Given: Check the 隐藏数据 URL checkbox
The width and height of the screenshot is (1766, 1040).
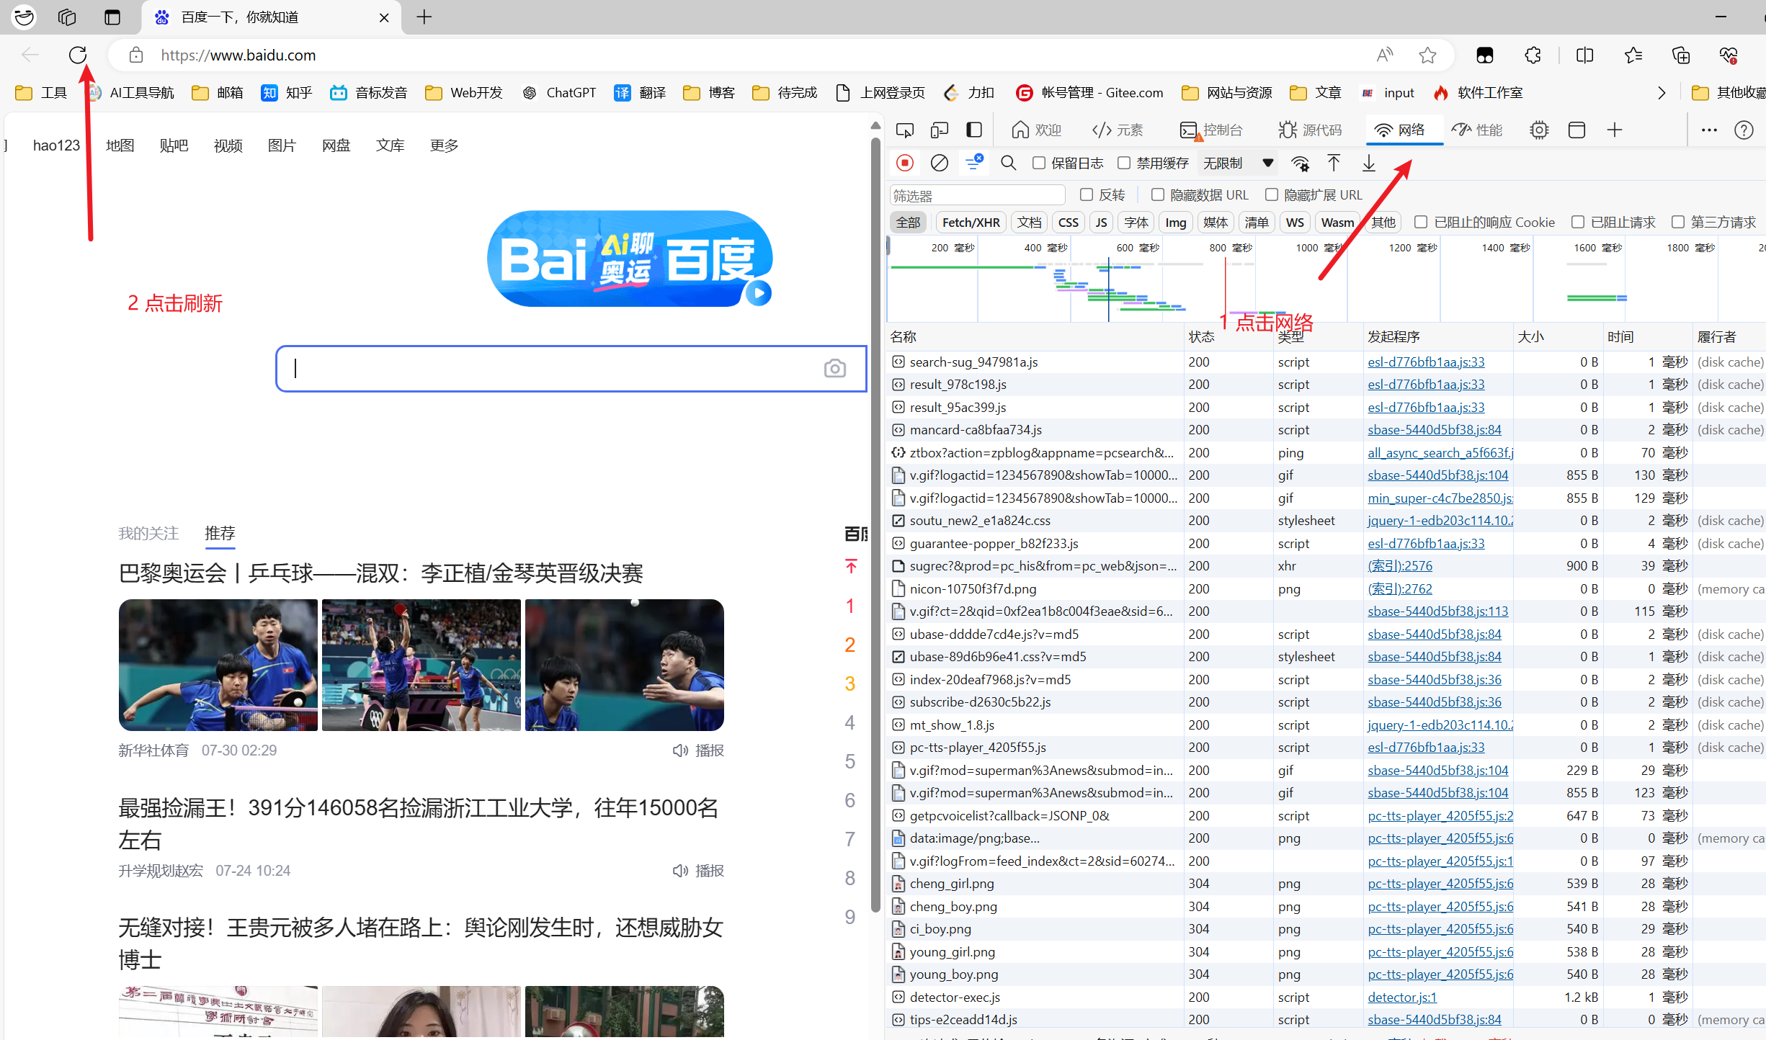Looking at the screenshot, I should [1158, 194].
